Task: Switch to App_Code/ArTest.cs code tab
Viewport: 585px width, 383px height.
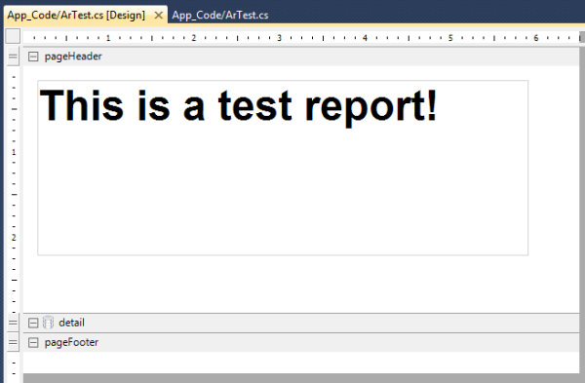Action: point(220,15)
